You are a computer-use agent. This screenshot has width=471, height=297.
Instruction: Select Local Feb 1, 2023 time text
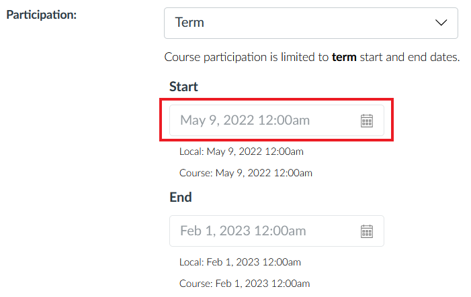pos(240,262)
